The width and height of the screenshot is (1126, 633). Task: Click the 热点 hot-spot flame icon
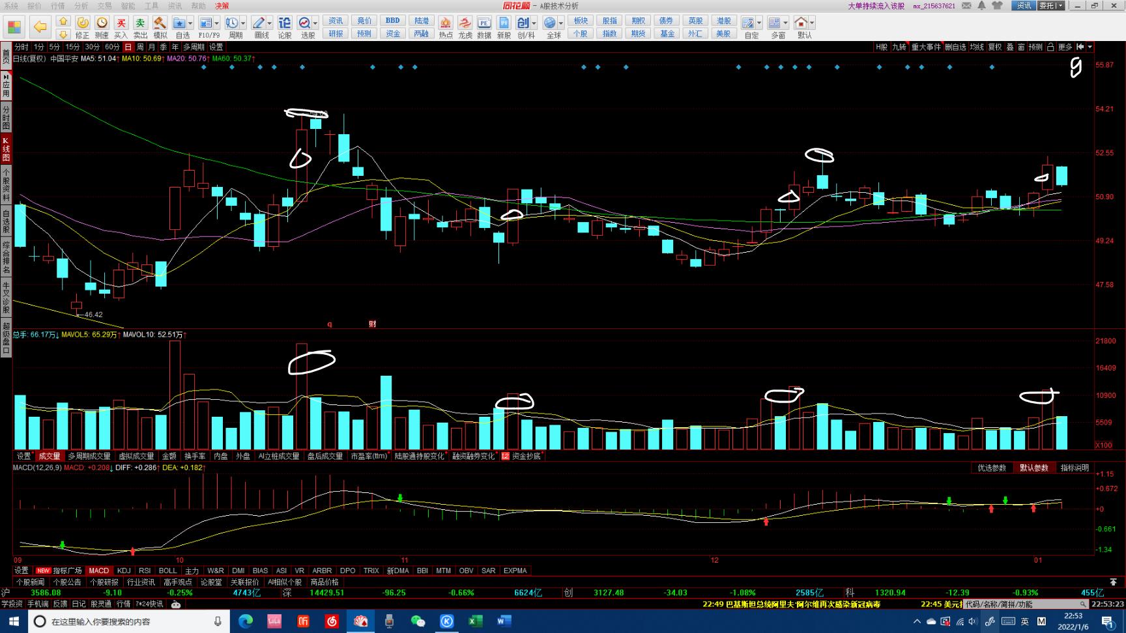(446, 23)
